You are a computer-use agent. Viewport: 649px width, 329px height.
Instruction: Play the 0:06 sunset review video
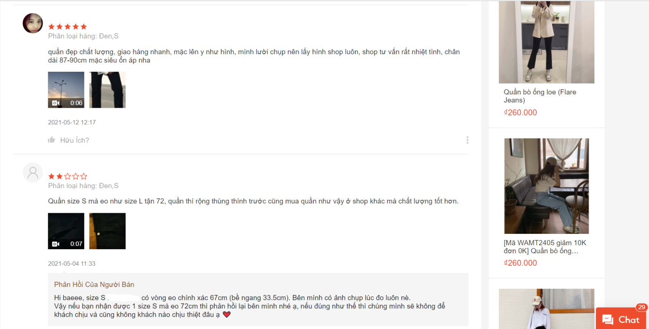pyautogui.click(x=66, y=90)
